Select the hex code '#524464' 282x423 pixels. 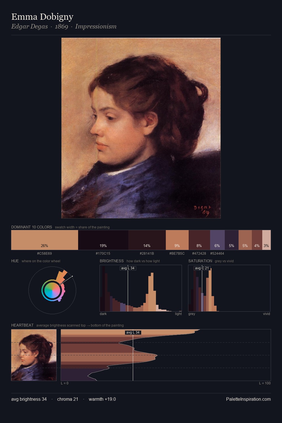(217, 254)
